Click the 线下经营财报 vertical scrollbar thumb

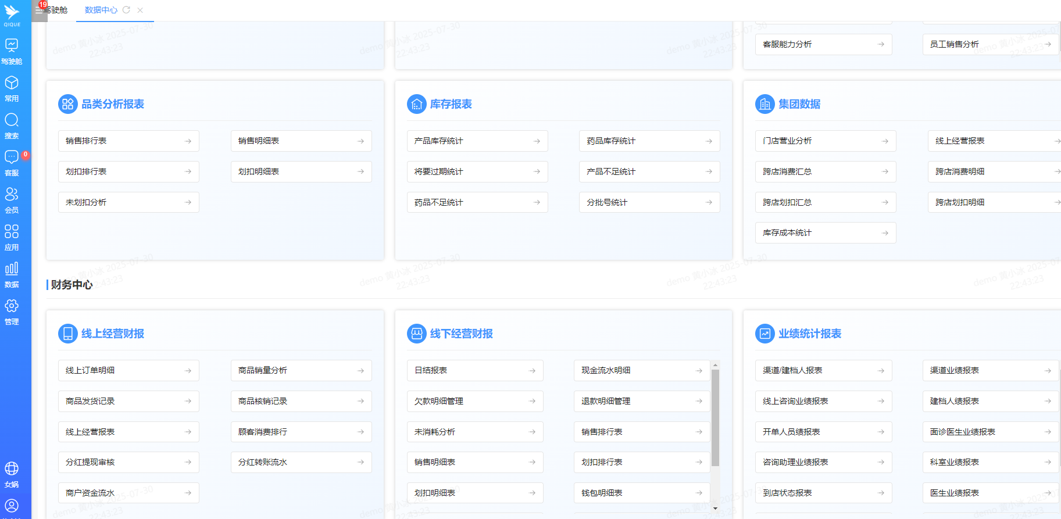715,417
